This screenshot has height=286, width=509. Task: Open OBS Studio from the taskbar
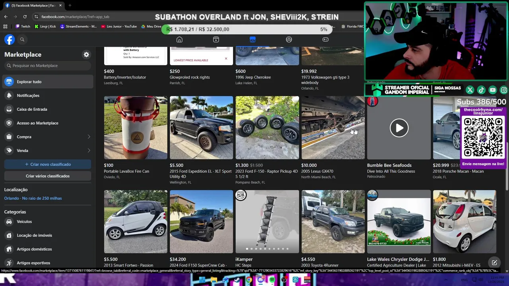pos(284,280)
